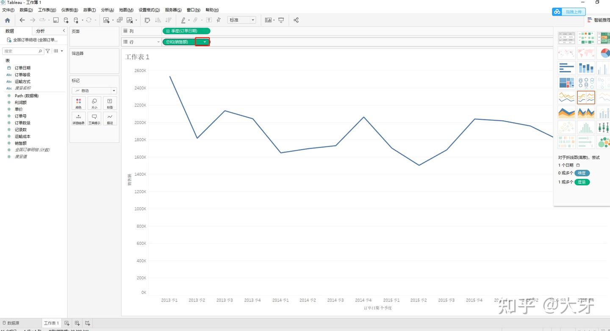Add a new data source from the toolbar
The image size is (610, 331).
click(66, 20)
